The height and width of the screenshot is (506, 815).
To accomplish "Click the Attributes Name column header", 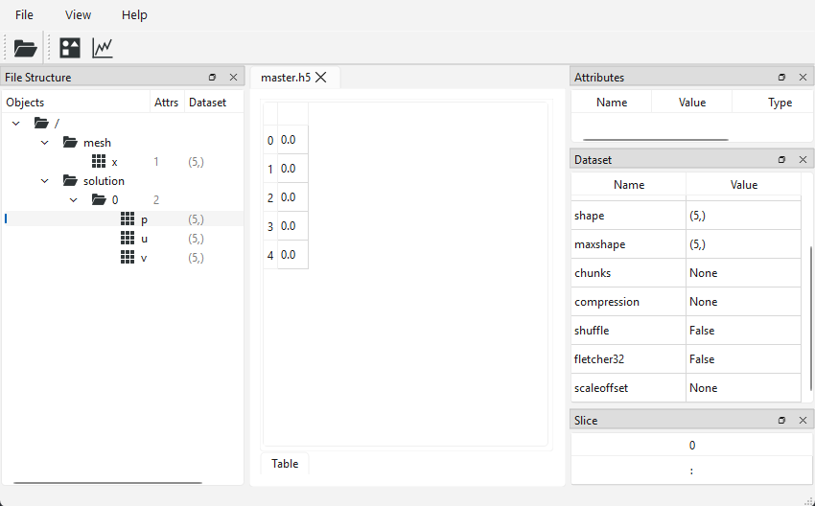I will coord(612,103).
